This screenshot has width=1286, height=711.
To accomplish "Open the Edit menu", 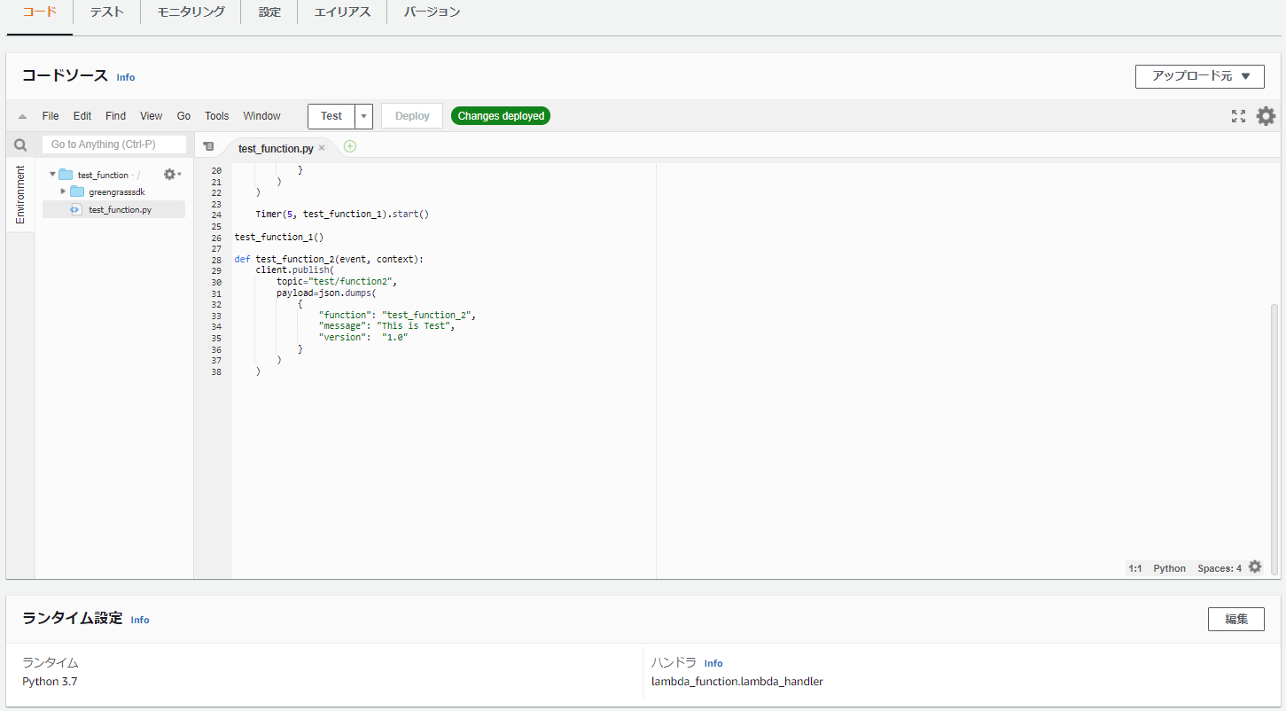I will click(x=82, y=116).
